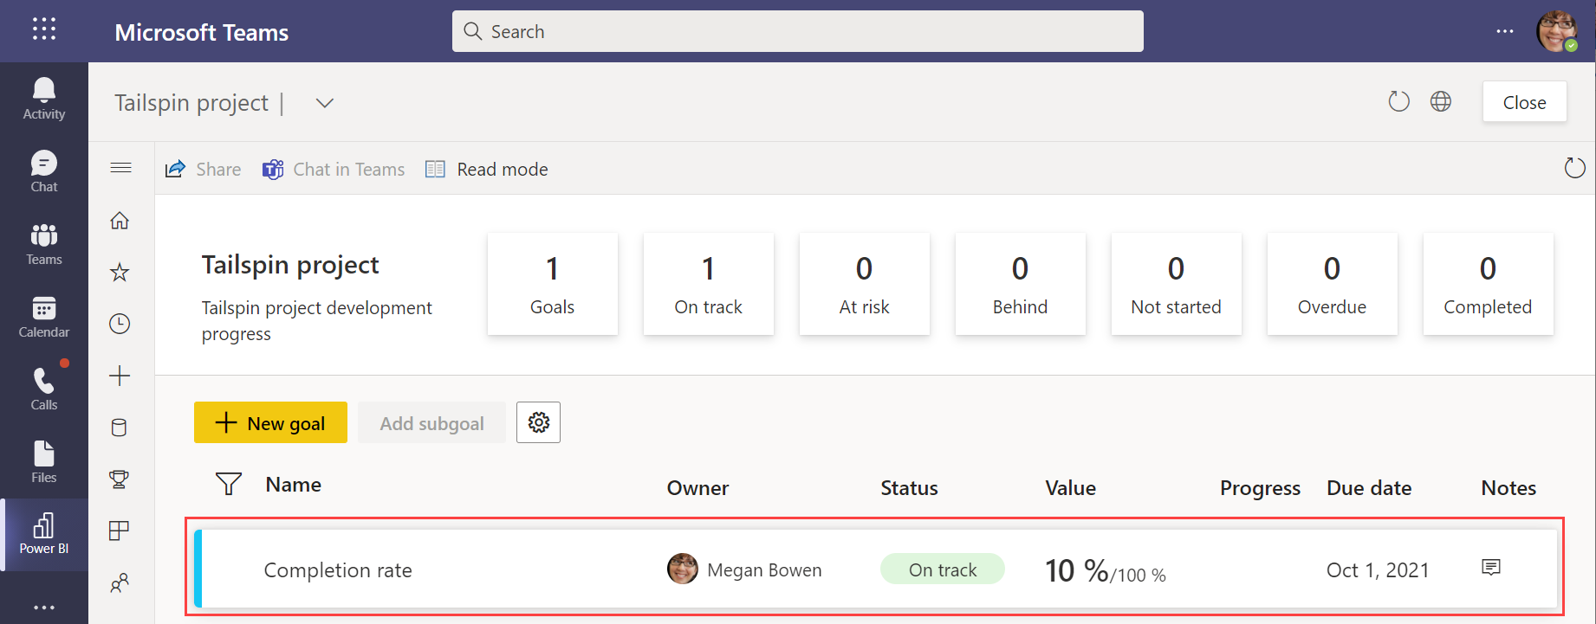Open Favorites star icon in Power BI nav
The width and height of the screenshot is (1596, 624).
120,273
